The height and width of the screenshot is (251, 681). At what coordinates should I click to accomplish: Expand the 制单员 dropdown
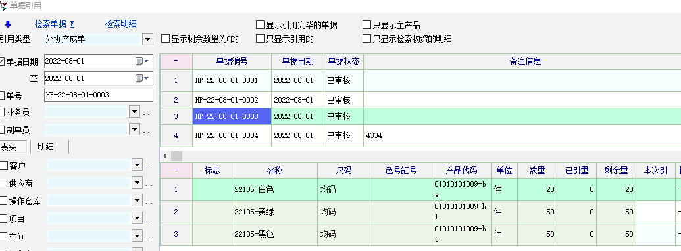135,129
